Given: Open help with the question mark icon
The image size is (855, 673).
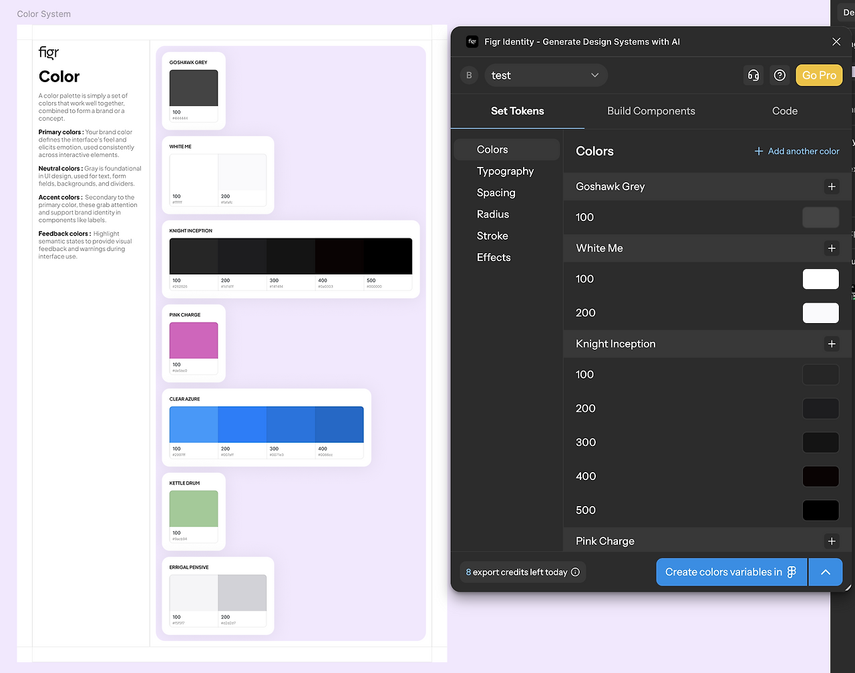Looking at the screenshot, I should (x=780, y=75).
